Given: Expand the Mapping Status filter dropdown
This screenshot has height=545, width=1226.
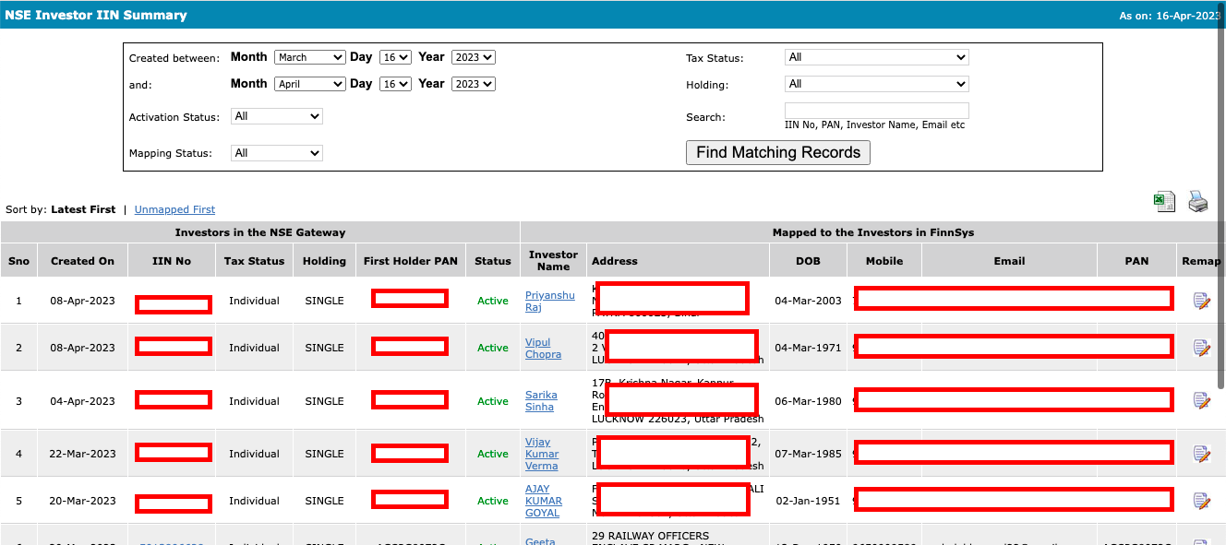Looking at the screenshot, I should [277, 153].
